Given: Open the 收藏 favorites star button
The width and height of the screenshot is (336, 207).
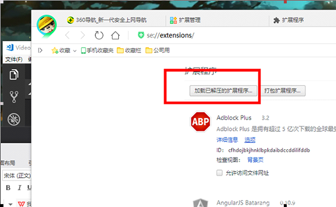Looking at the screenshot, I should 61,50.
